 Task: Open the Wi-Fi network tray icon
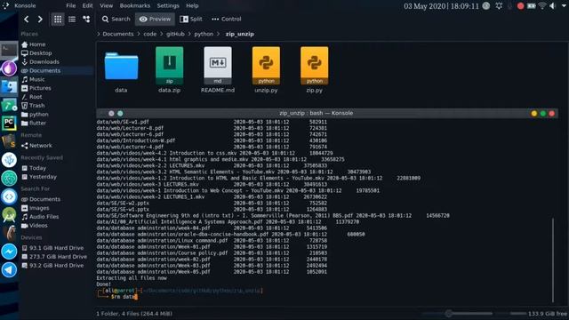click(542, 6)
